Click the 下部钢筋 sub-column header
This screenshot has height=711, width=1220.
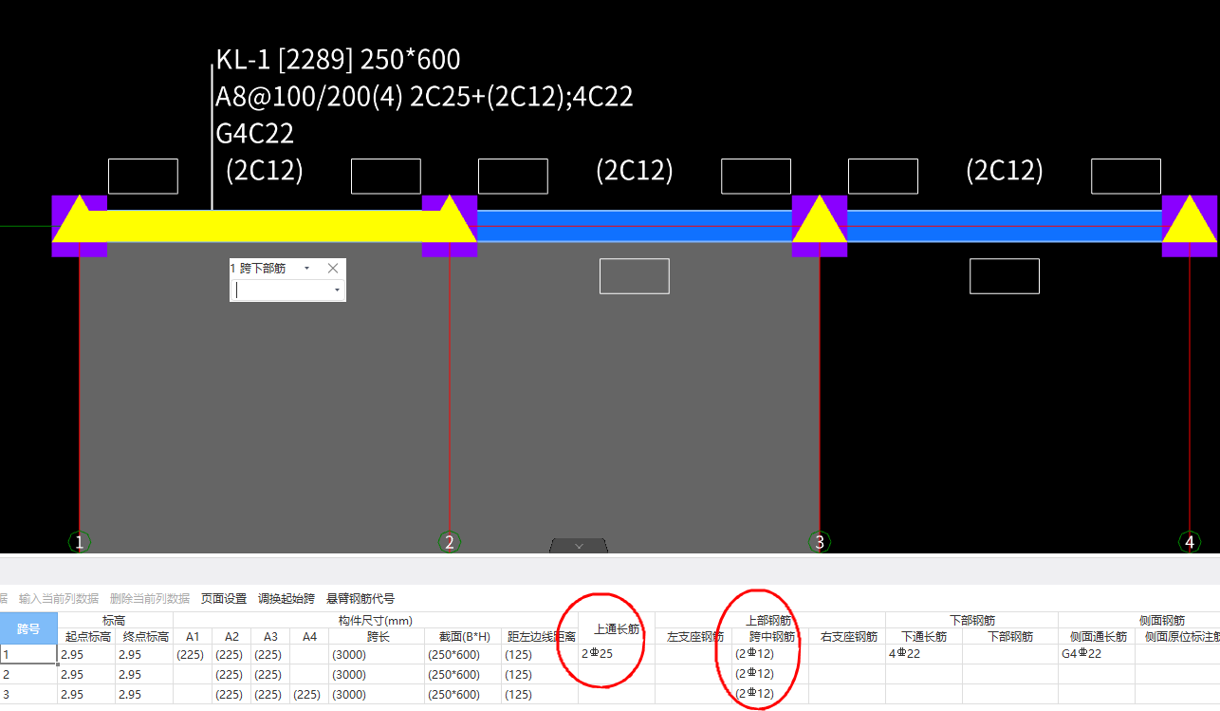(1010, 637)
